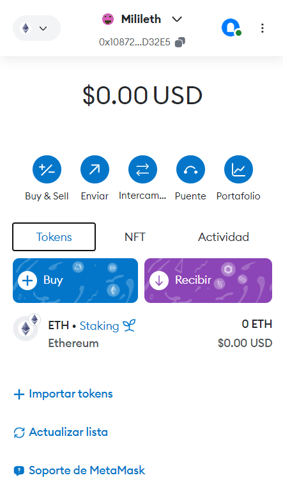Click the Puente bridge icon
The image size is (283, 480).
[190, 169]
